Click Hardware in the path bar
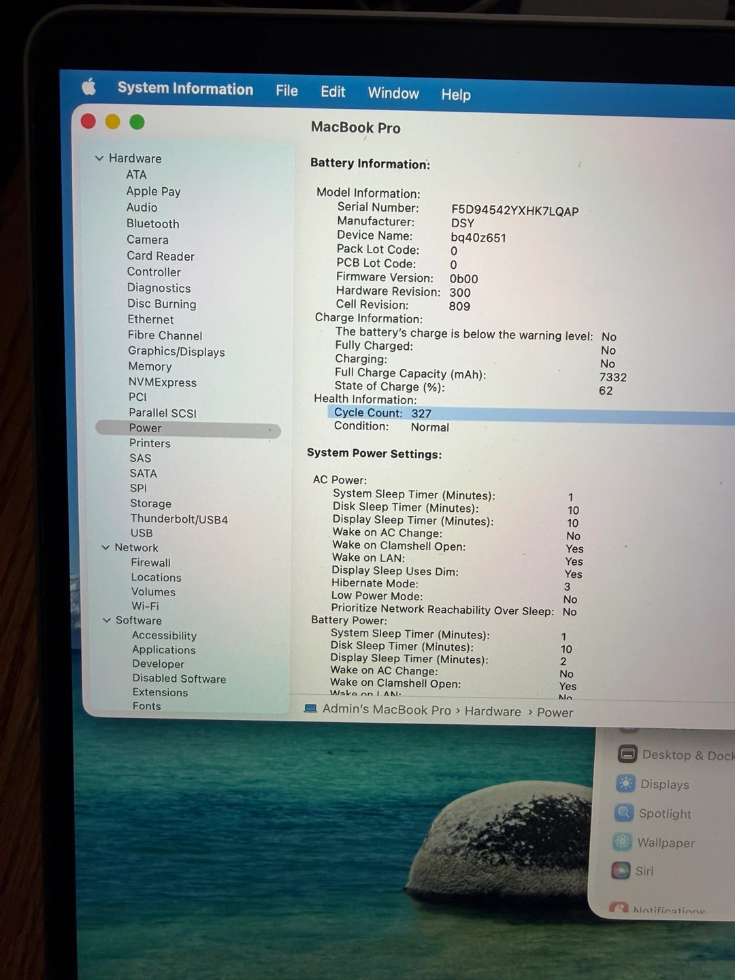Screen dimensions: 735x980 pyautogui.click(x=493, y=711)
